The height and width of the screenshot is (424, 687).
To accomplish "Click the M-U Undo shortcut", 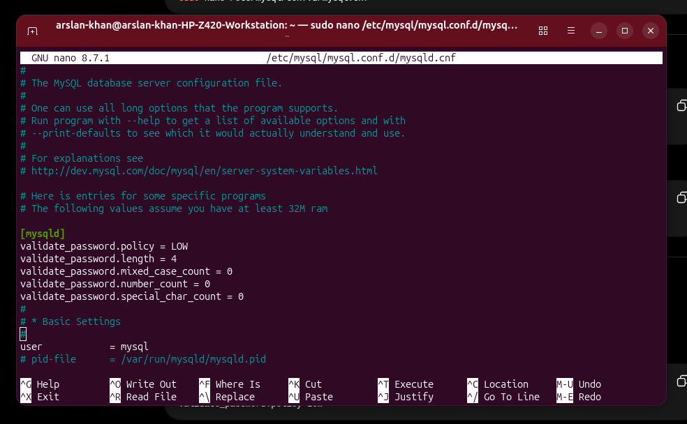I will point(579,384).
